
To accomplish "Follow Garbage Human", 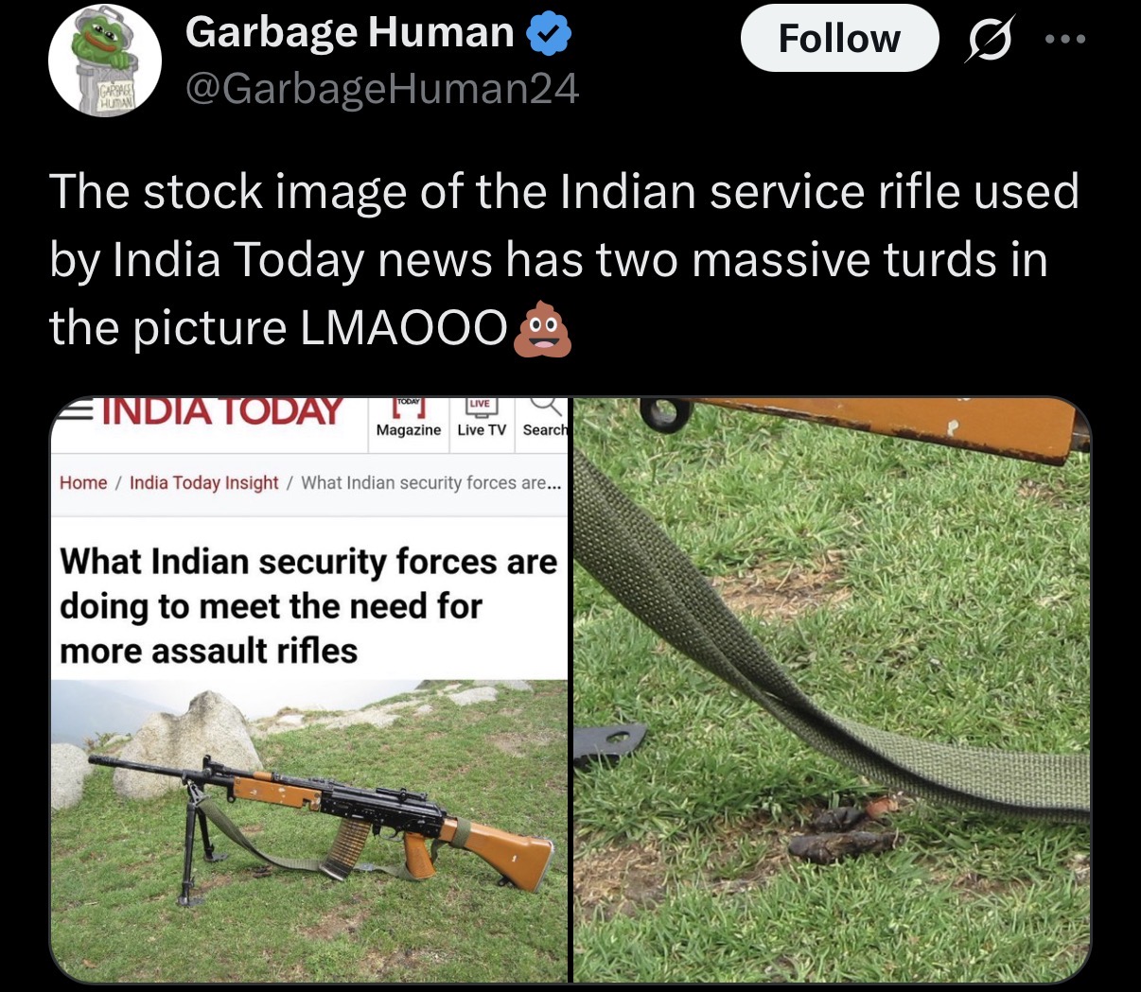I will click(839, 39).
